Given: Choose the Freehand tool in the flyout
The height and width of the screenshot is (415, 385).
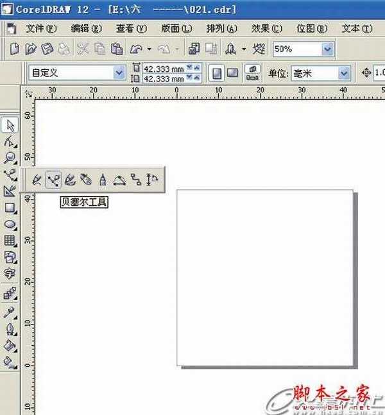Looking at the screenshot, I should click(x=37, y=180).
